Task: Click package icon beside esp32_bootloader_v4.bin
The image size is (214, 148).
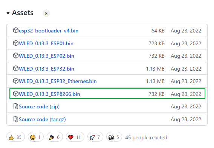Action: pyautogui.click(x=16, y=30)
